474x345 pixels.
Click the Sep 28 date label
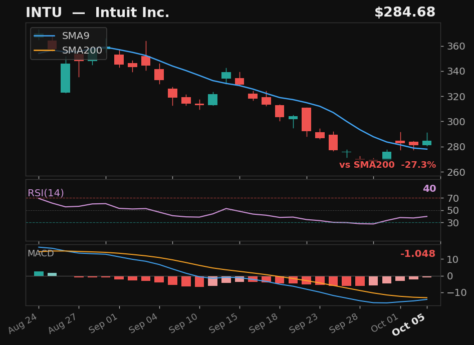tap(344, 323)
